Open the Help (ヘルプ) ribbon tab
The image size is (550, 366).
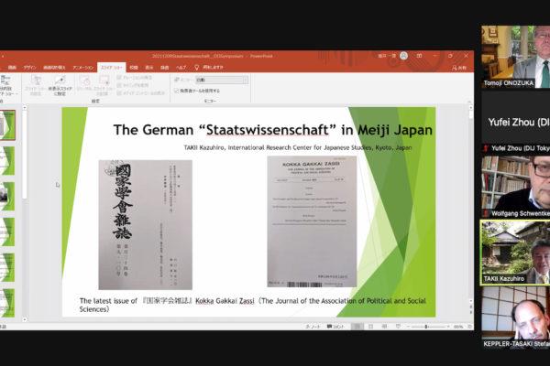pyautogui.click(x=181, y=67)
